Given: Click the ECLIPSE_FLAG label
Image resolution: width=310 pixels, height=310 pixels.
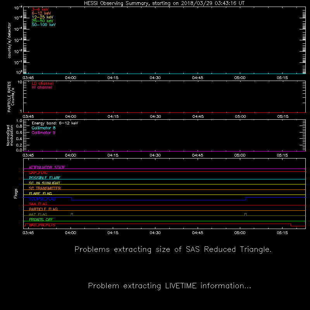Looking at the screenshot, I should point(42,199).
